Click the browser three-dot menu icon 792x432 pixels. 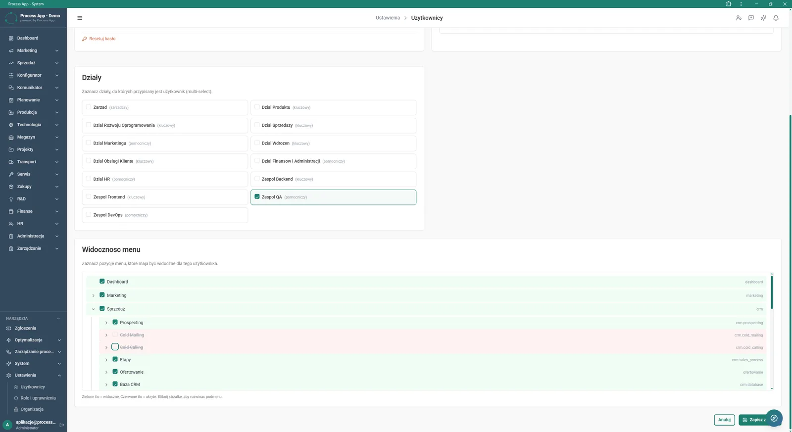click(741, 4)
